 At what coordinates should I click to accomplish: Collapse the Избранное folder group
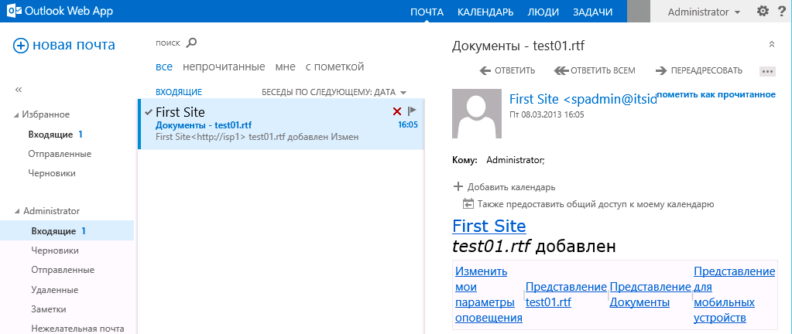click(x=17, y=115)
